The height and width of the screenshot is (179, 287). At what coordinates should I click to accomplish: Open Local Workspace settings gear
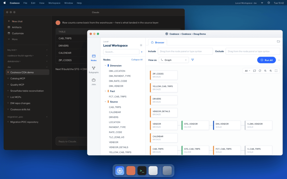[141, 45]
